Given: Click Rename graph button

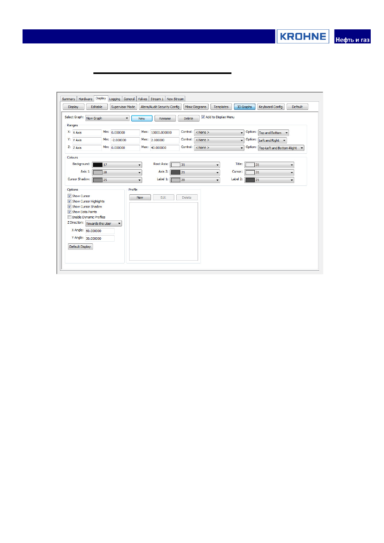Looking at the screenshot, I should coord(165,119).
